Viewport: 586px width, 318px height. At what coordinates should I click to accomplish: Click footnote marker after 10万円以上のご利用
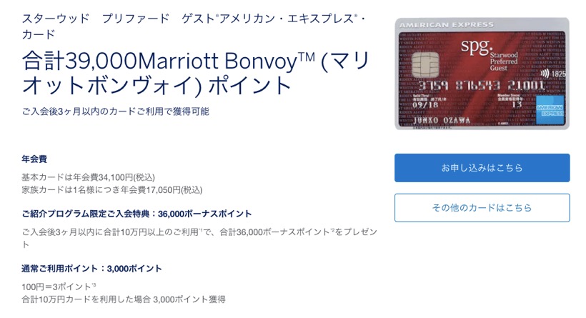tap(201, 230)
